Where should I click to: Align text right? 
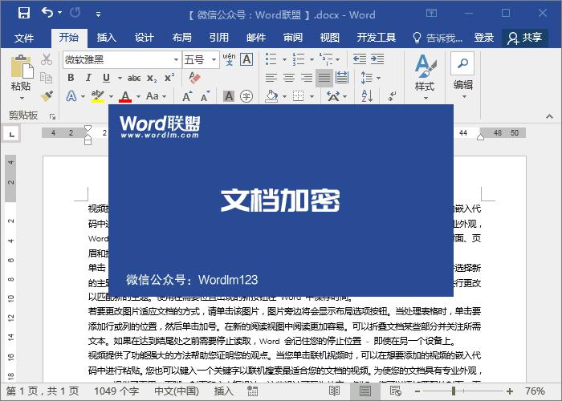[x=307, y=78]
